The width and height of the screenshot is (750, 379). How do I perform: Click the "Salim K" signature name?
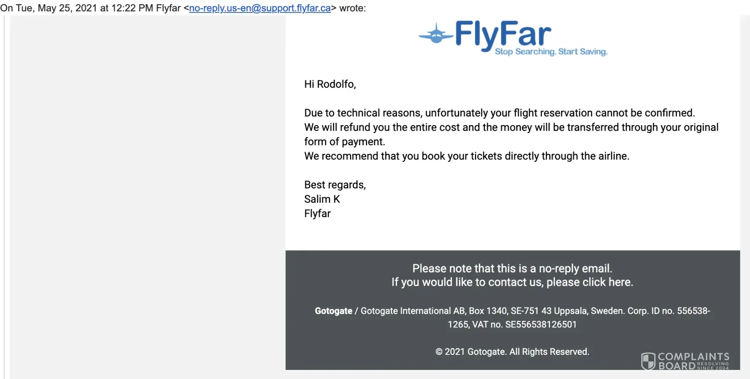click(322, 199)
